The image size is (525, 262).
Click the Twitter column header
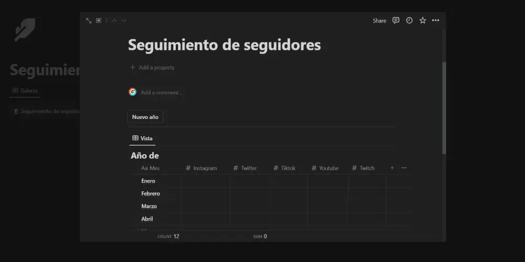(x=249, y=168)
